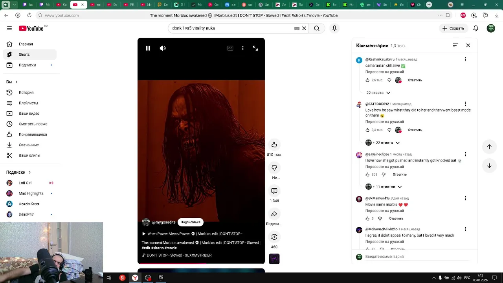Open the Remix button showing 460

(x=274, y=237)
